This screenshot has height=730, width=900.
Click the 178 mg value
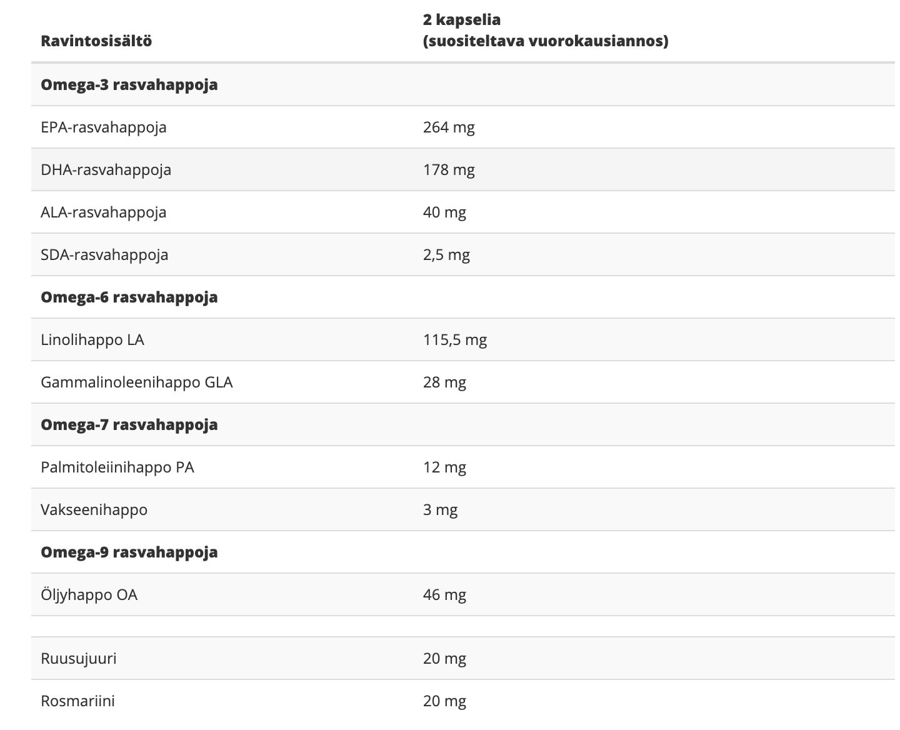tap(449, 170)
